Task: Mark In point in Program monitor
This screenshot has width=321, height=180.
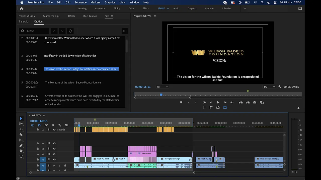Action: pyautogui.click(x=189, y=102)
